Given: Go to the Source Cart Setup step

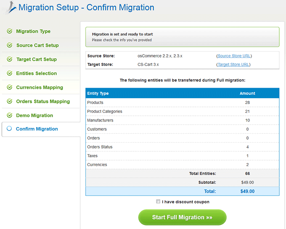Looking at the screenshot, I should click(x=37, y=45).
